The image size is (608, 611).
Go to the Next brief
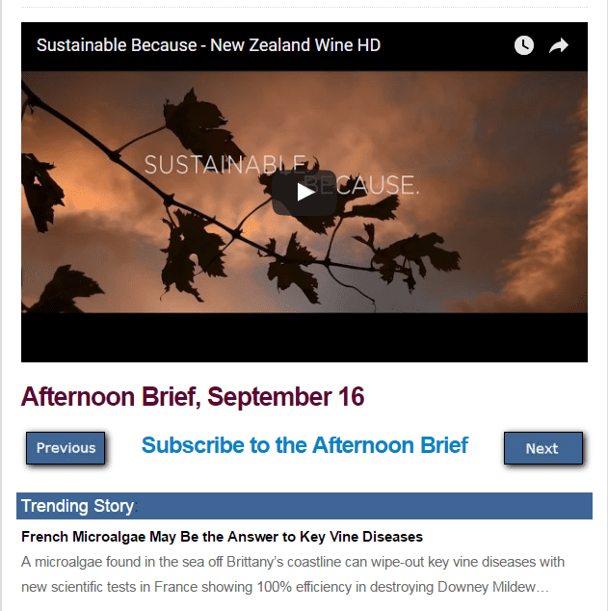click(543, 448)
